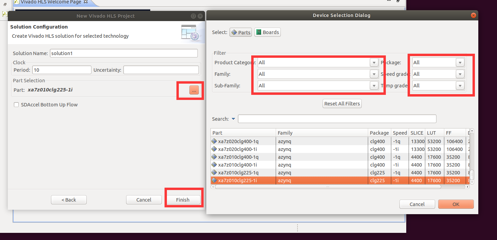497x240 pixels.
Task: Edit the Solution Name field
Action: click(124, 53)
